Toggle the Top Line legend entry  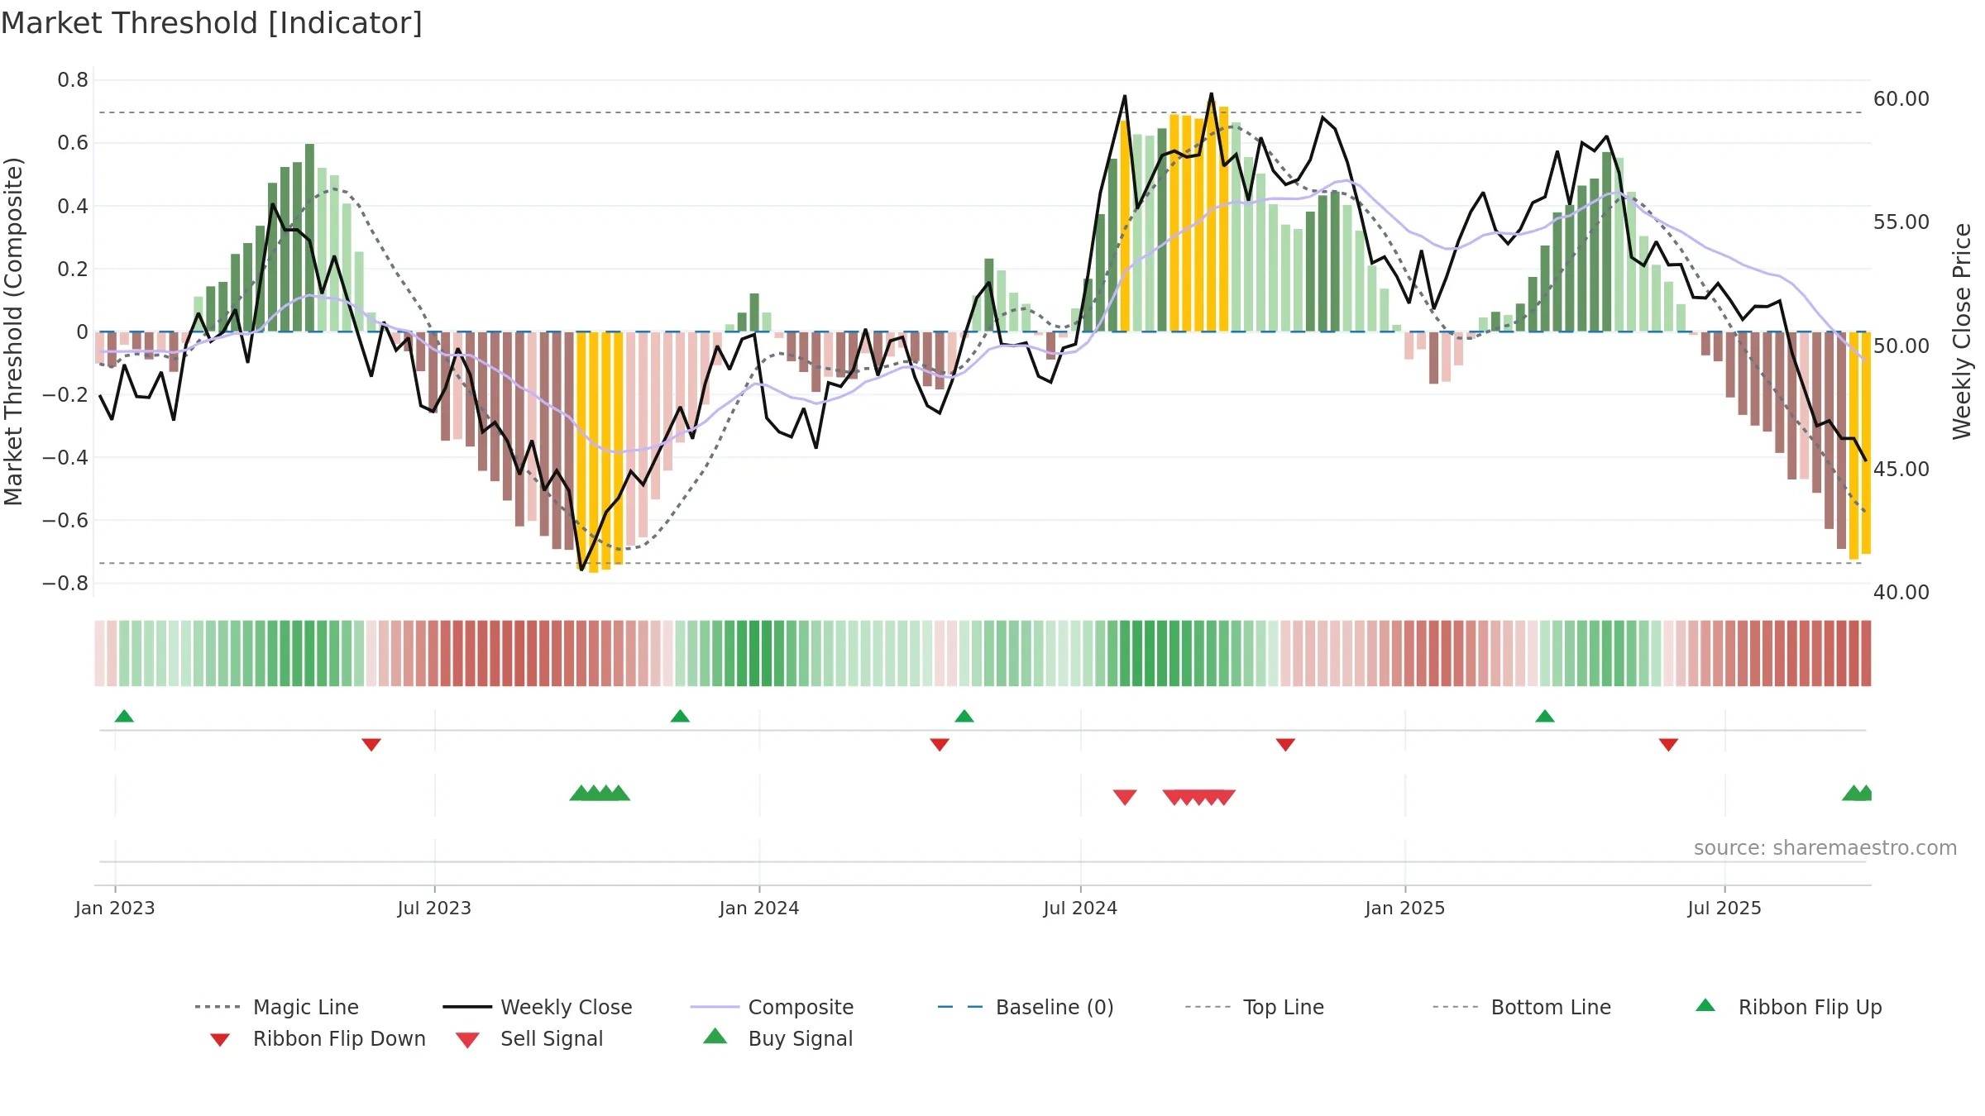1254,1007
